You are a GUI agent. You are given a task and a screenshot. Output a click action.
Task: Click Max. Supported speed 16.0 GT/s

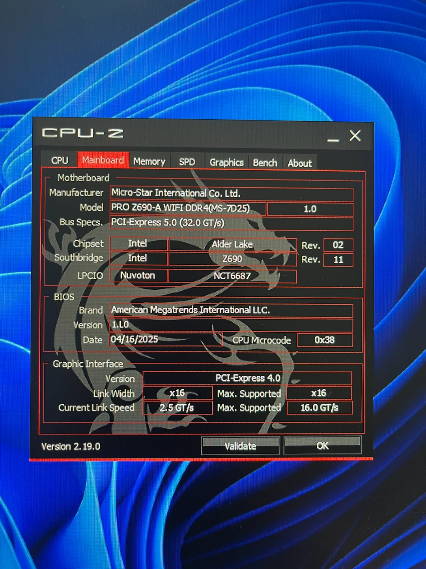319,408
